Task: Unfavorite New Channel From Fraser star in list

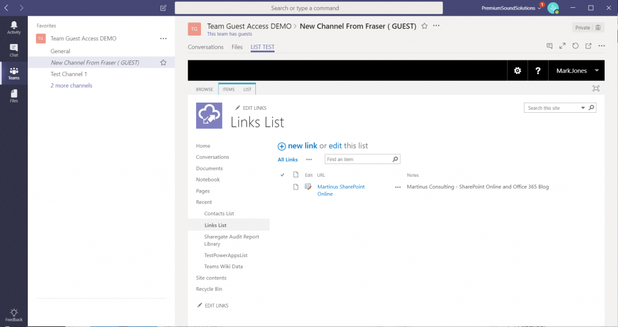Action: pyautogui.click(x=163, y=62)
